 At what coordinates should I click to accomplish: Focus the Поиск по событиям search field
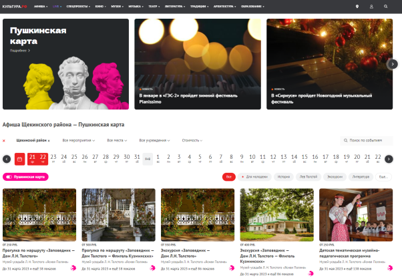click(x=367, y=140)
